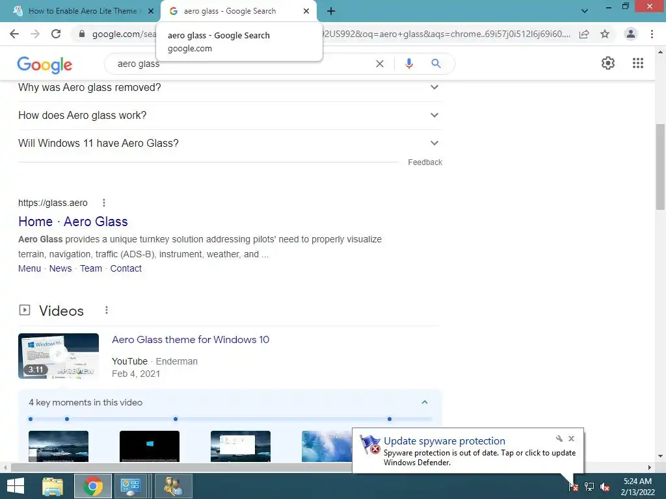Open the News sitelink
Screen dimensions: 666x499
coord(60,268)
